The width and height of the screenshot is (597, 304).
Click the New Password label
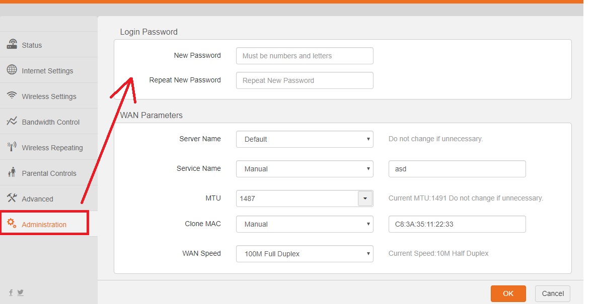point(197,55)
